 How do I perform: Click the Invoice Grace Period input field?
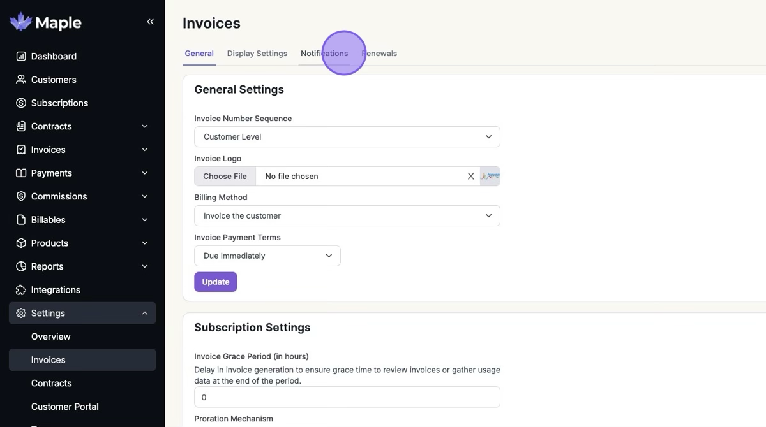[x=347, y=397]
